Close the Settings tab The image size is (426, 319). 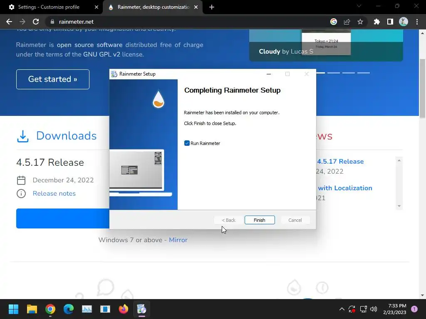click(97, 7)
